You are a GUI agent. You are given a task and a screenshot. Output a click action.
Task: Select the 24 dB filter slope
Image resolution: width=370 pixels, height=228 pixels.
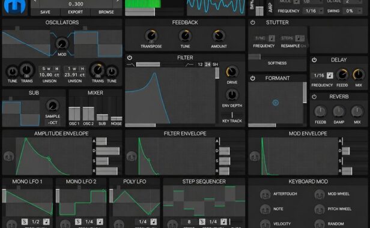[208, 64]
